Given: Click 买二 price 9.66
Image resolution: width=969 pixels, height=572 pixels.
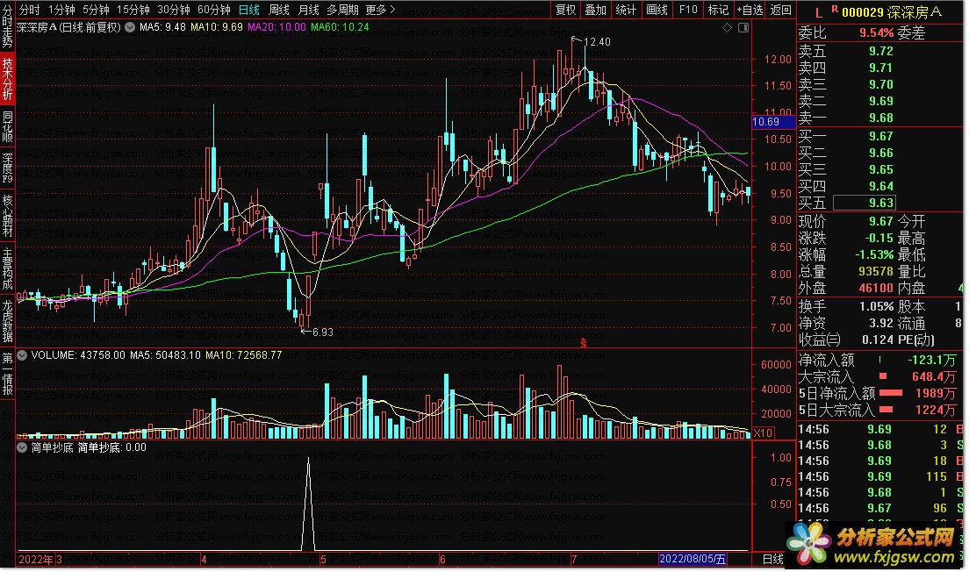Looking at the screenshot, I should click(880, 153).
